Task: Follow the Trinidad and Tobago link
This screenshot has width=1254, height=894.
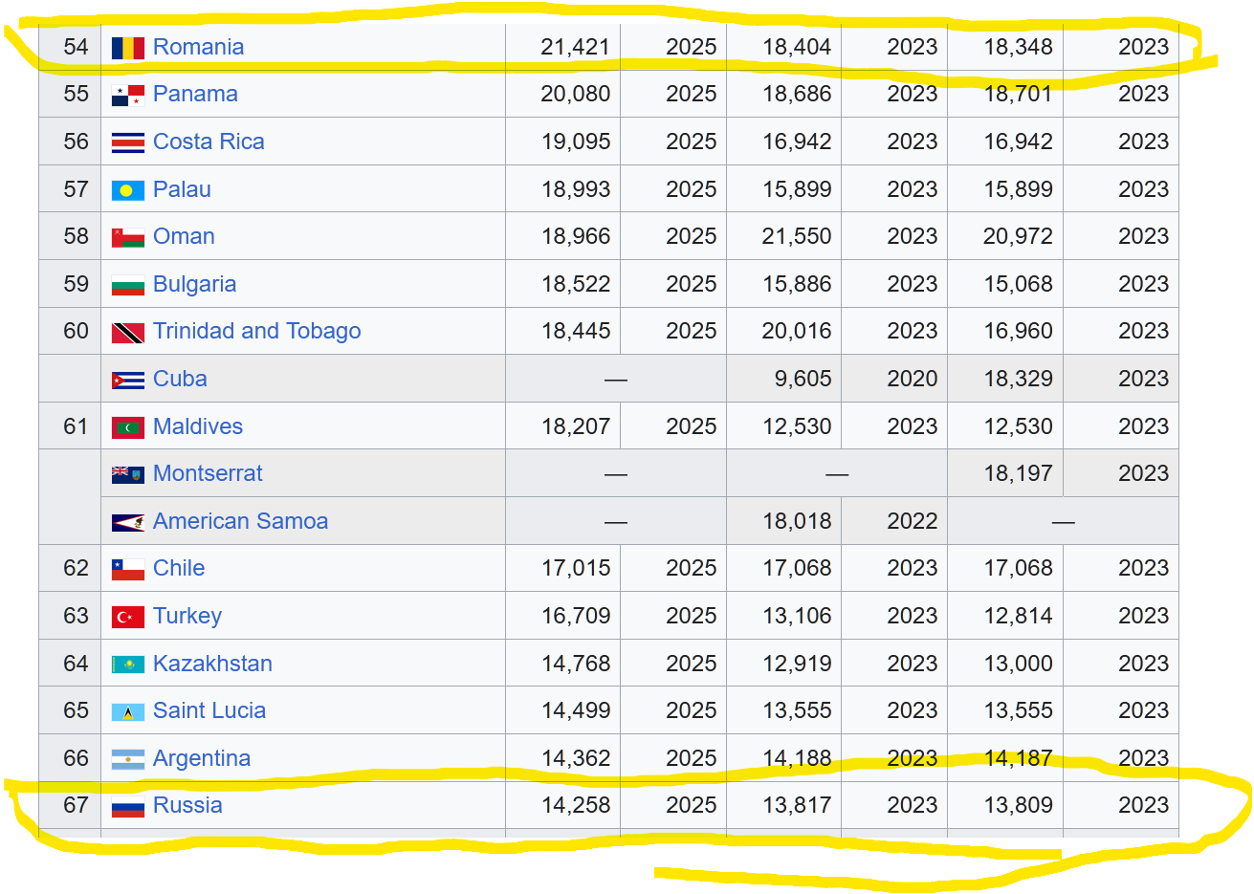Action: click(x=256, y=331)
